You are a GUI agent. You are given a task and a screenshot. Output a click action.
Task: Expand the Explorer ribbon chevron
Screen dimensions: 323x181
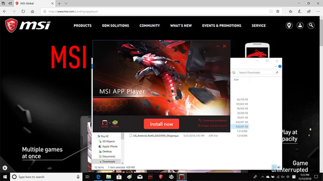coord(275,66)
